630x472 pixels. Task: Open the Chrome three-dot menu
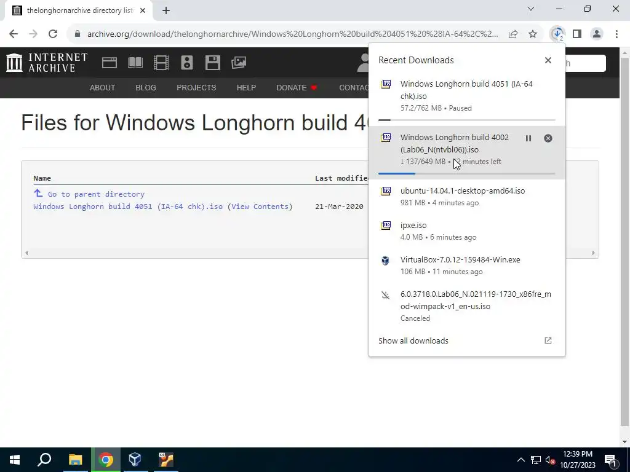tap(616, 34)
